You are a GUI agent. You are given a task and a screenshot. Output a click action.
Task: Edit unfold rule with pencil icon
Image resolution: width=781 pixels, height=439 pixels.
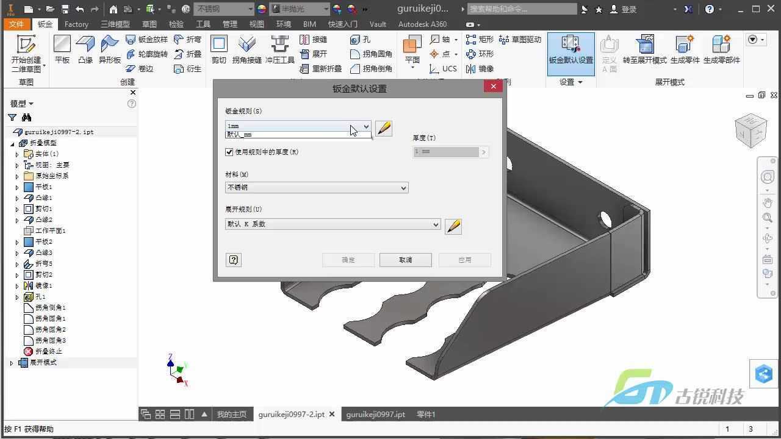[x=453, y=226]
